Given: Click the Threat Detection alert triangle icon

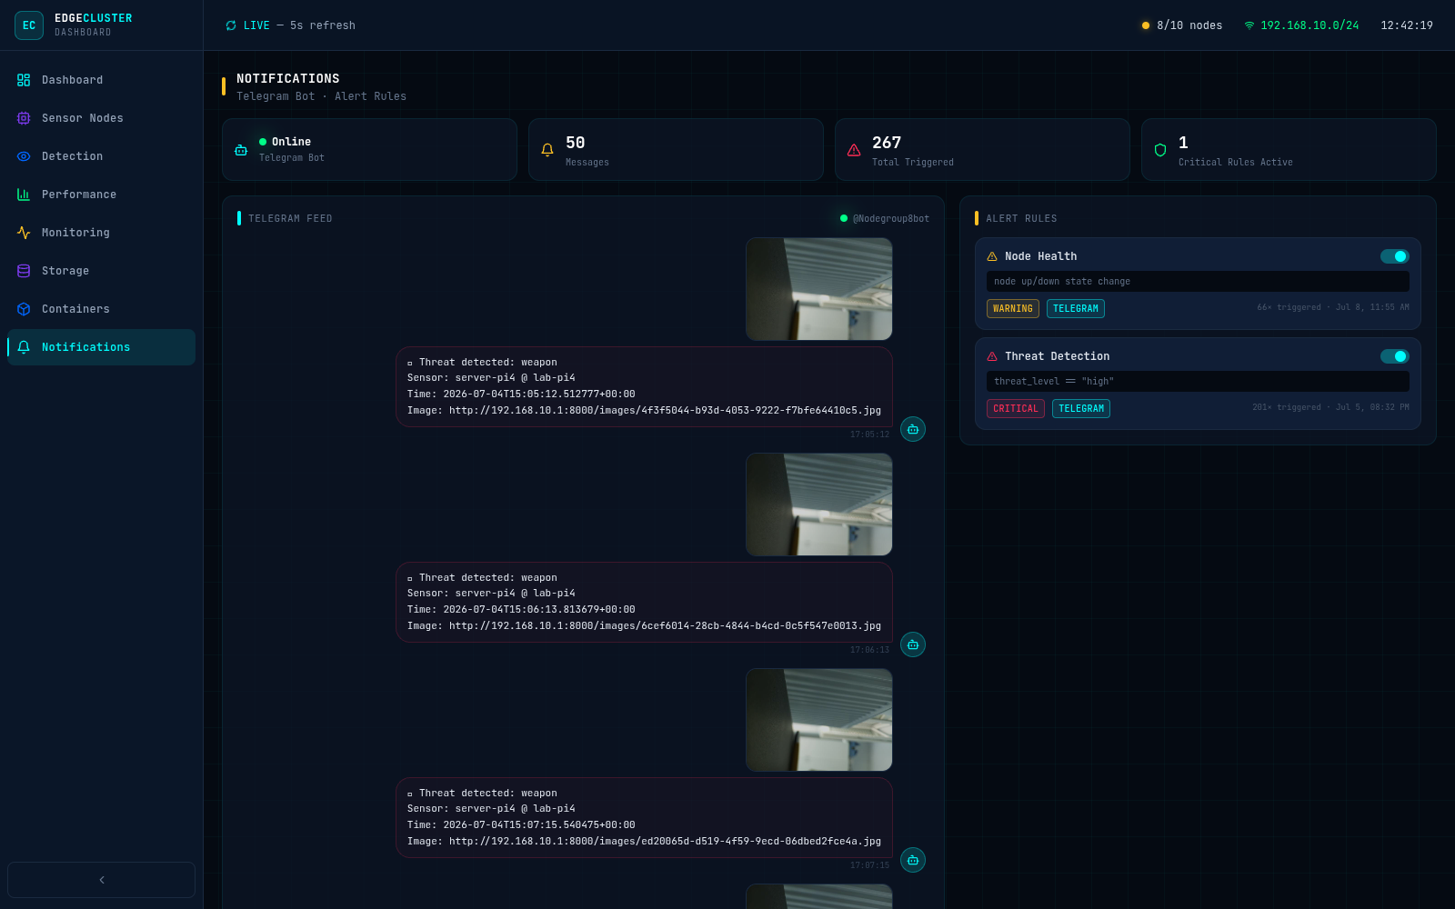Looking at the screenshot, I should [x=992, y=356].
